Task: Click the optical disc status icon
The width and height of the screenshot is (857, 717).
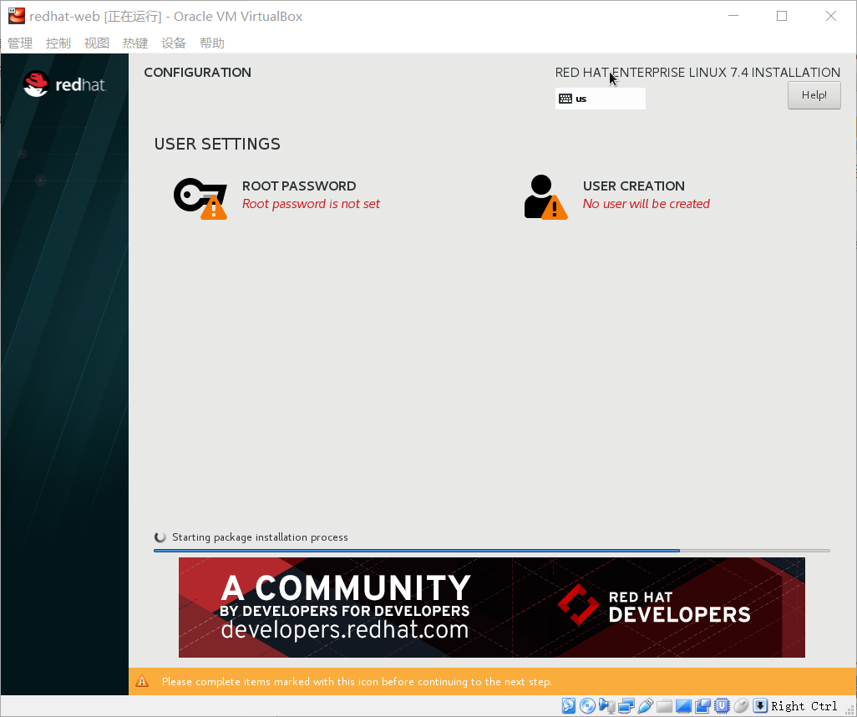Action: 587,705
